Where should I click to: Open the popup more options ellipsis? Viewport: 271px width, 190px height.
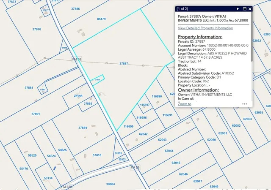pyautogui.click(x=245, y=104)
